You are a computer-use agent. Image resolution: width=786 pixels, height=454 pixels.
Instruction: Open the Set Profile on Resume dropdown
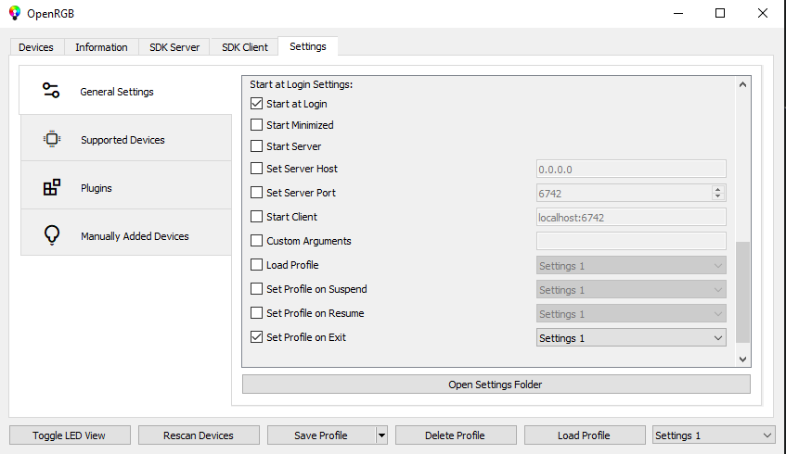tap(631, 314)
